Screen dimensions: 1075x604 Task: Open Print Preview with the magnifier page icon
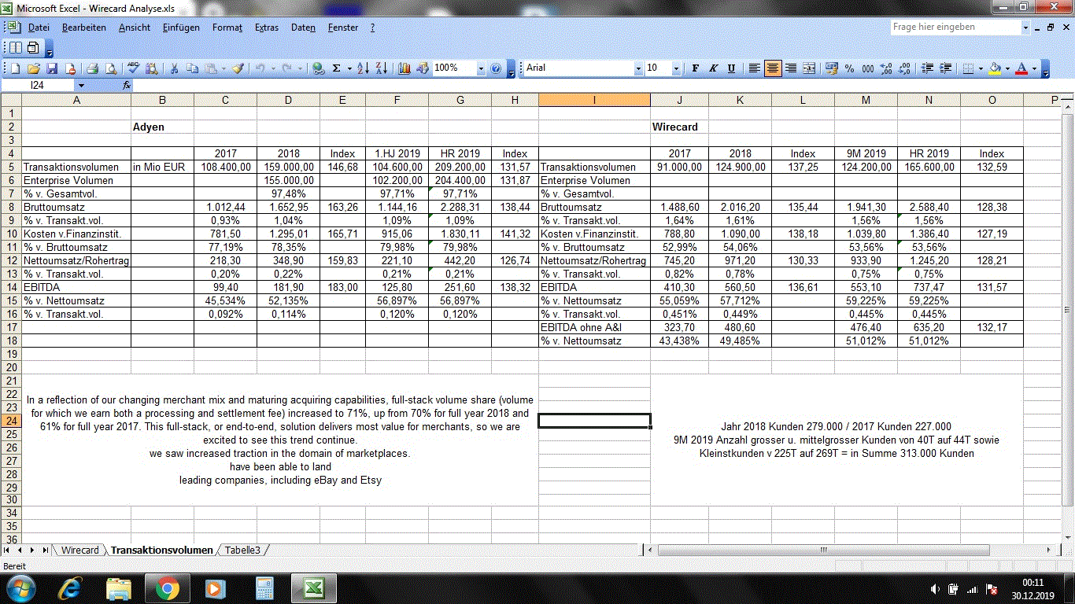click(x=111, y=68)
